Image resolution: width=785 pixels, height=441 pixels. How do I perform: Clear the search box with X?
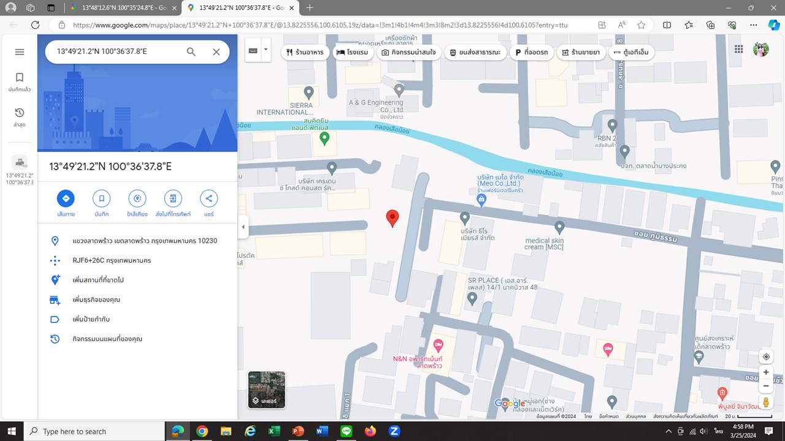pos(216,52)
